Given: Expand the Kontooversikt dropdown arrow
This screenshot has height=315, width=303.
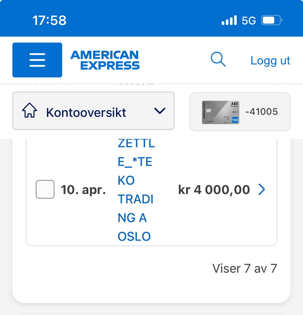Looking at the screenshot, I should pyautogui.click(x=160, y=111).
